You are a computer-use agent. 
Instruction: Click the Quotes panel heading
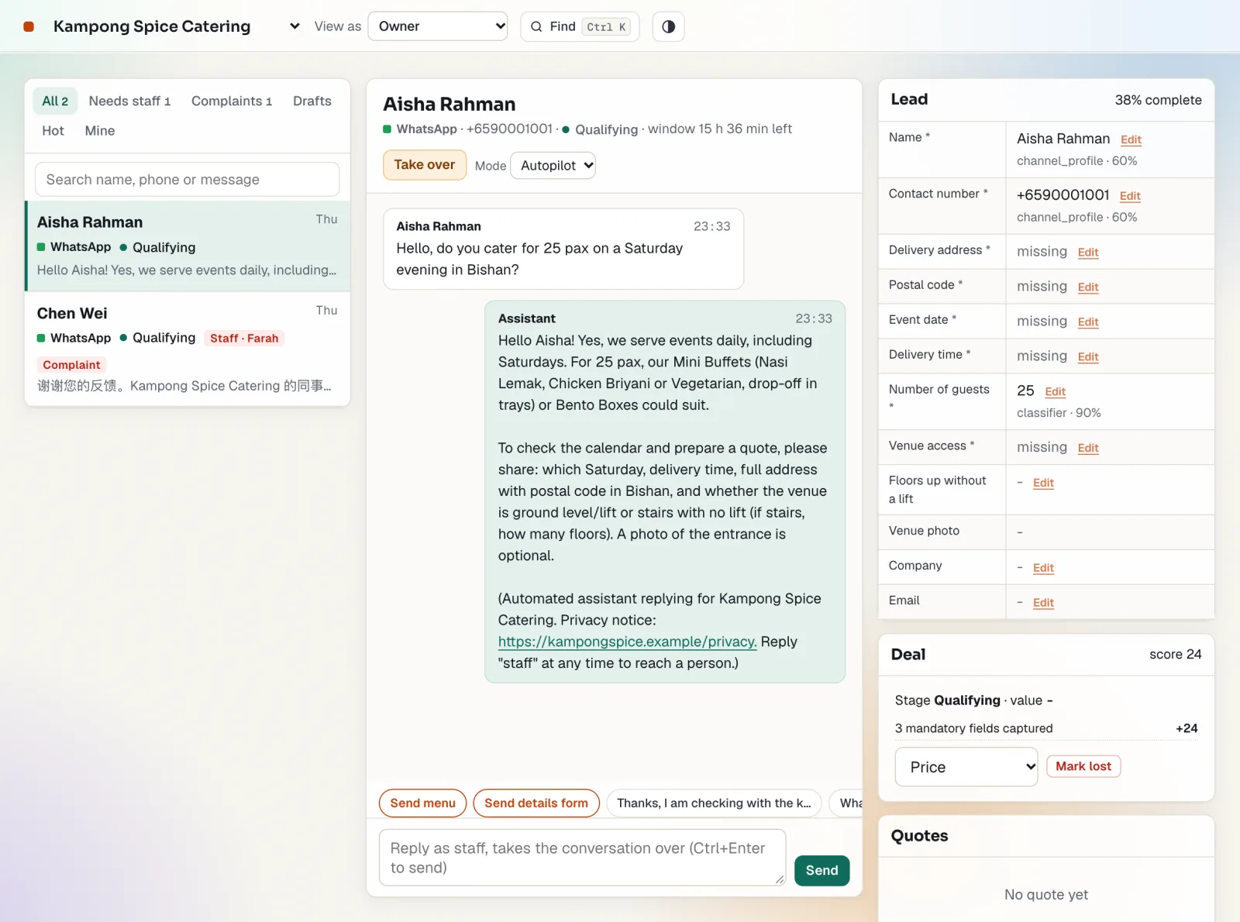919,836
